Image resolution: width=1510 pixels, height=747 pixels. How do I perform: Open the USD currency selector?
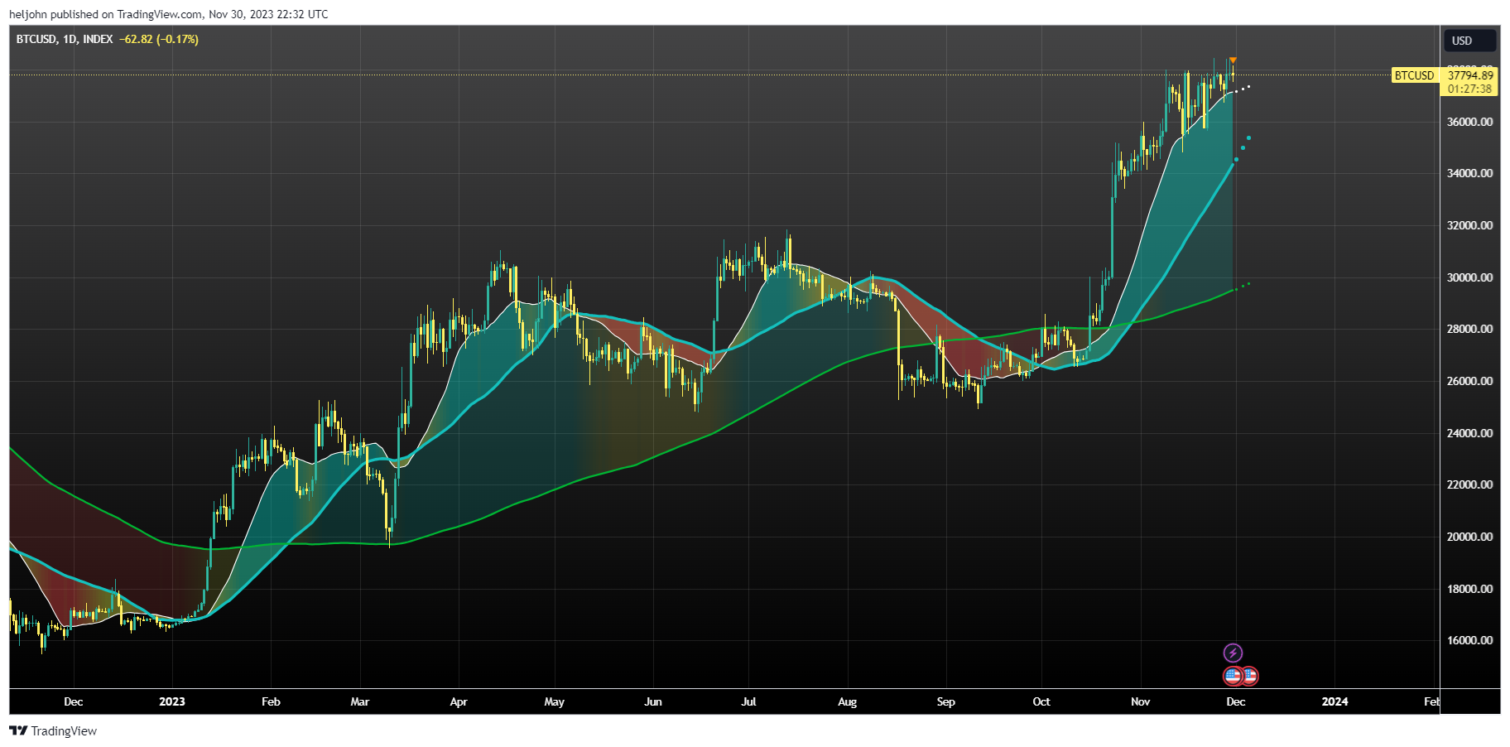click(1470, 41)
